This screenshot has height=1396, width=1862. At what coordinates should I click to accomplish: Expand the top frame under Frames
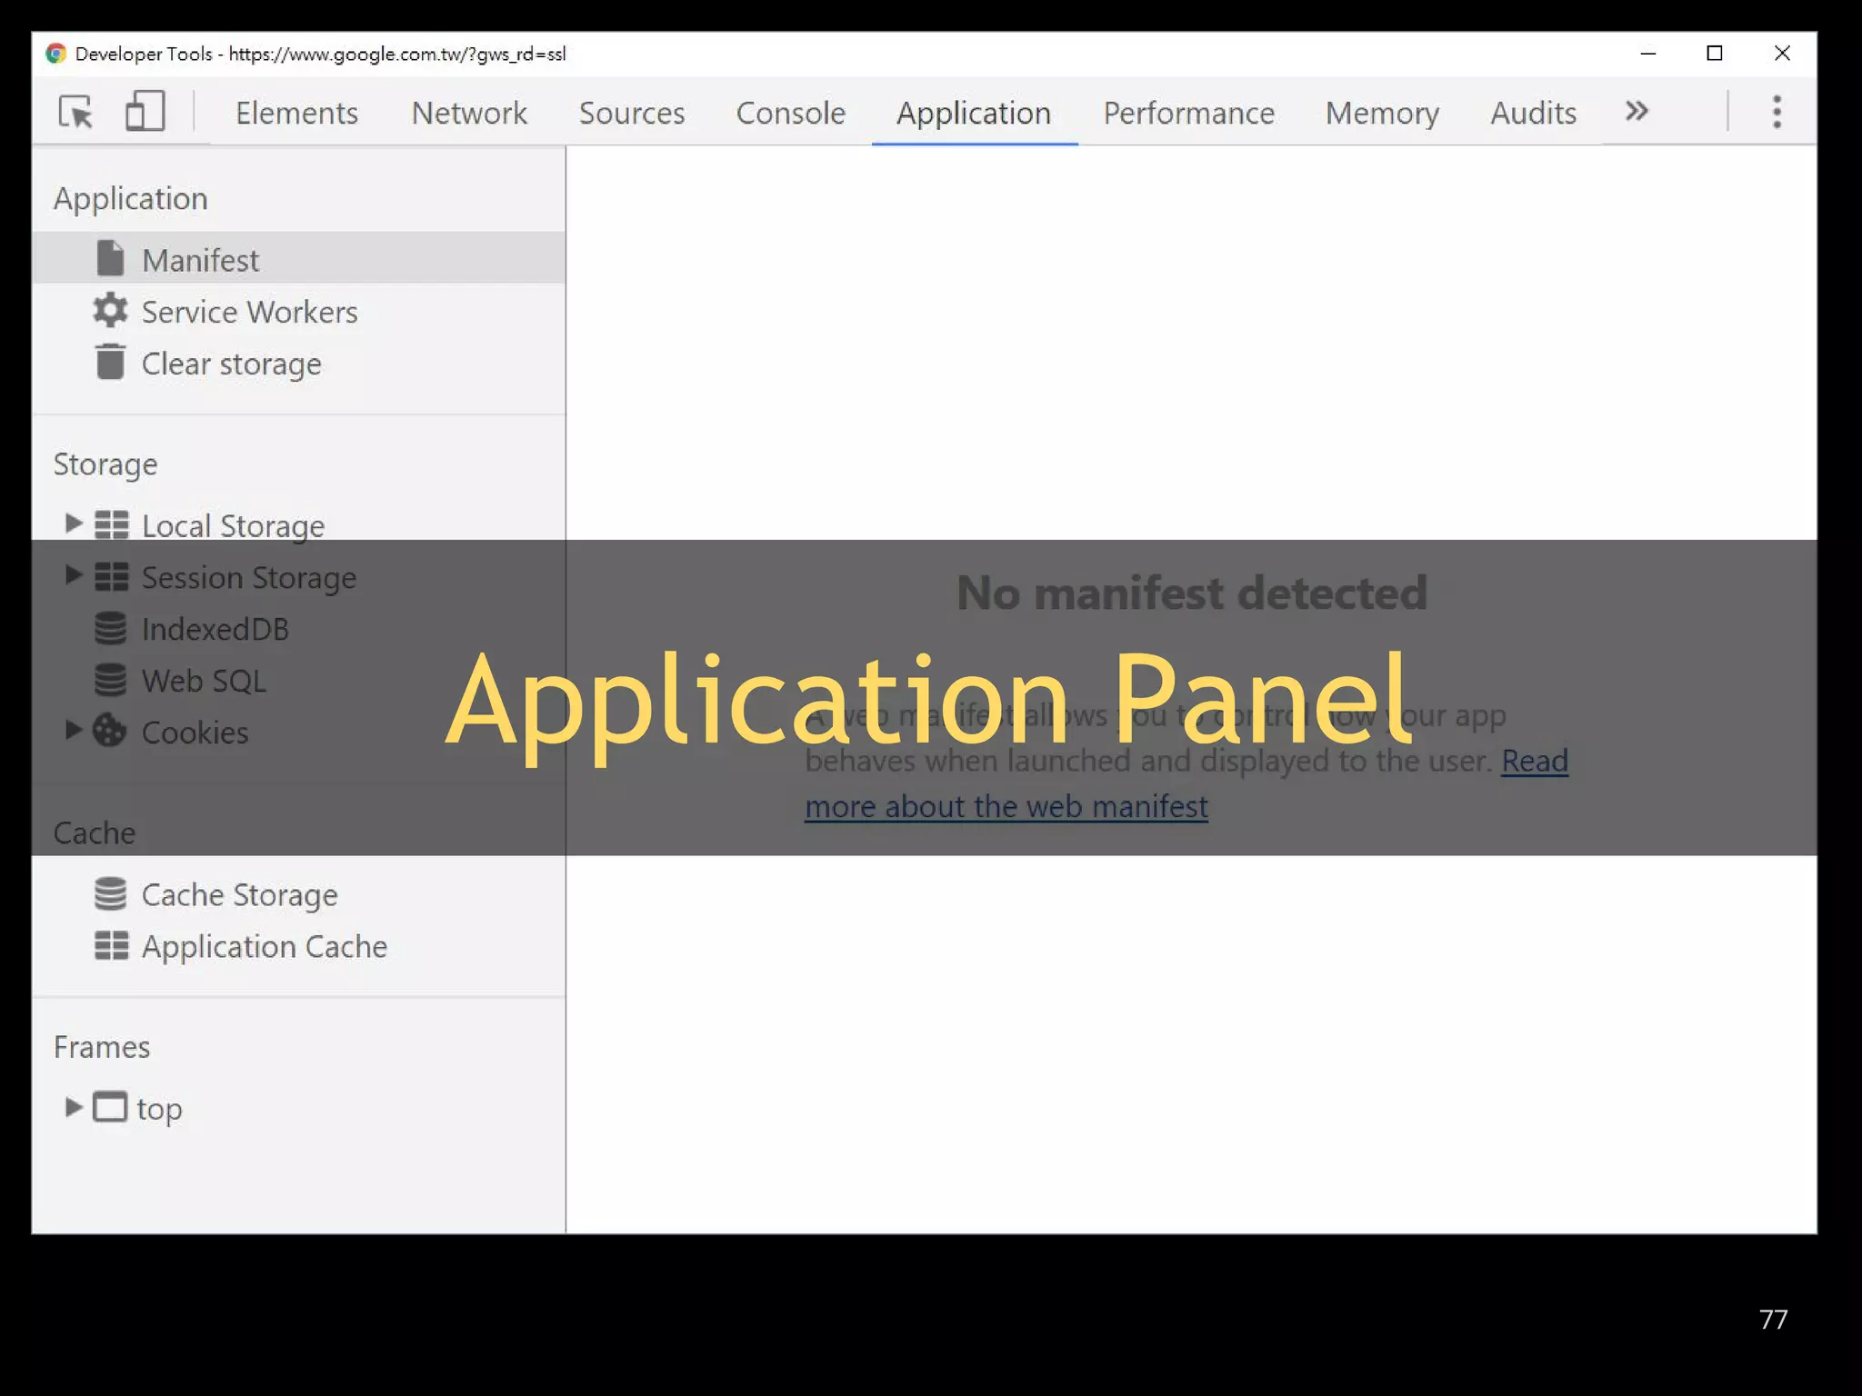pos(73,1107)
